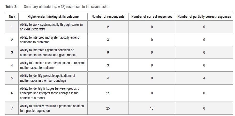Click the task 6 linkages outcome text
Image resolution: width=235 pixels, height=116 pixels.
50,93
